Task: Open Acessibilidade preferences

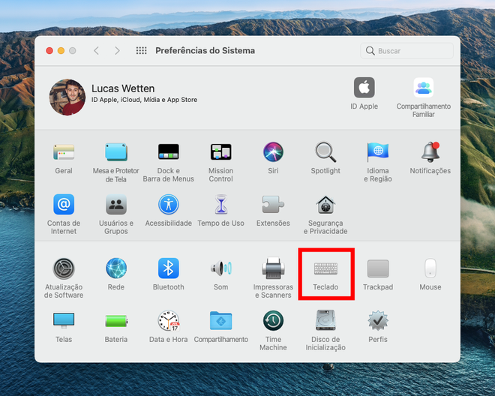Action: click(x=169, y=205)
